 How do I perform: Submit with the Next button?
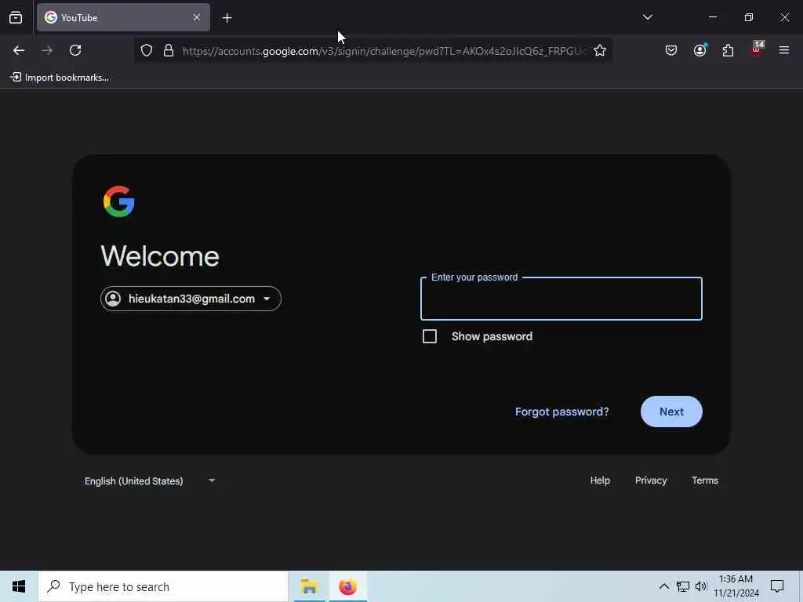tap(671, 412)
